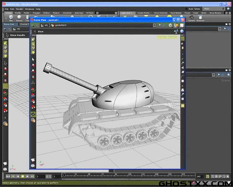Screen dimensions: 233x187
Task: Select the yellow primitives selection icon in floating view
Action: 33,52
